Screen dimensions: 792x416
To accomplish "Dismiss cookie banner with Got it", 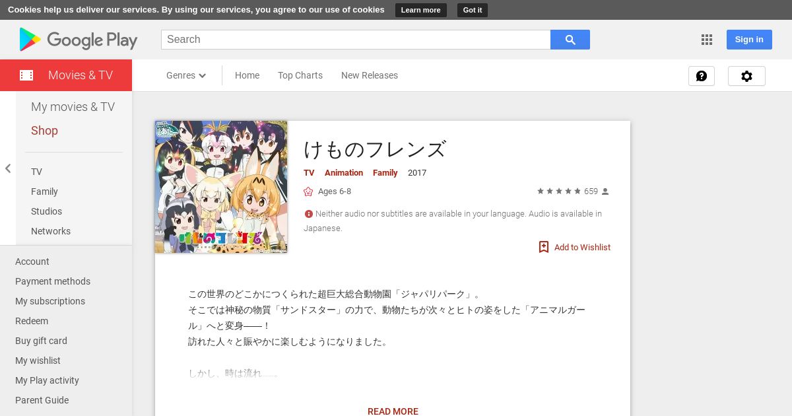I will click(x=473, y=10).
